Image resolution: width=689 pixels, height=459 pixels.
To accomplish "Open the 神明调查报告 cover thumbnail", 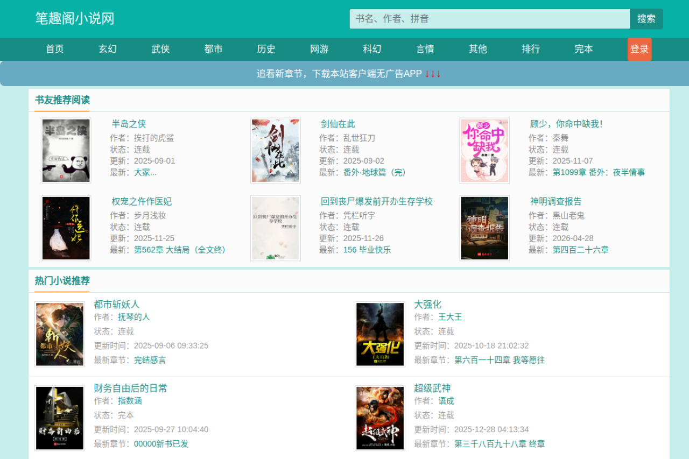I will (x=484, y=228).
